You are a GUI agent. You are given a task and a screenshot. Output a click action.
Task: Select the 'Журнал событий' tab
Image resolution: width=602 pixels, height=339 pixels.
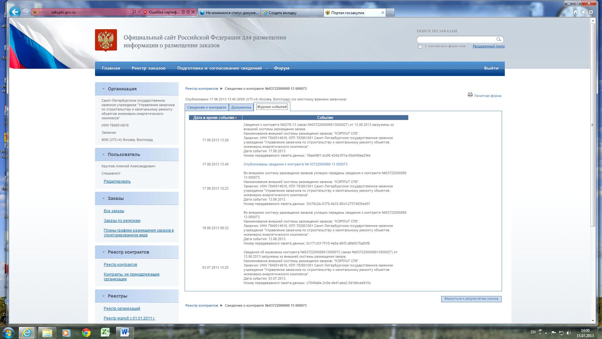[272, 107]
